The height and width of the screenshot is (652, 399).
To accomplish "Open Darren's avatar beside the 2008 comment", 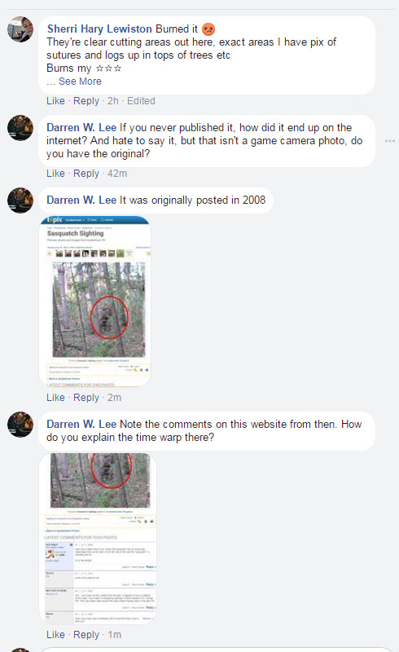I will [20, 200].
